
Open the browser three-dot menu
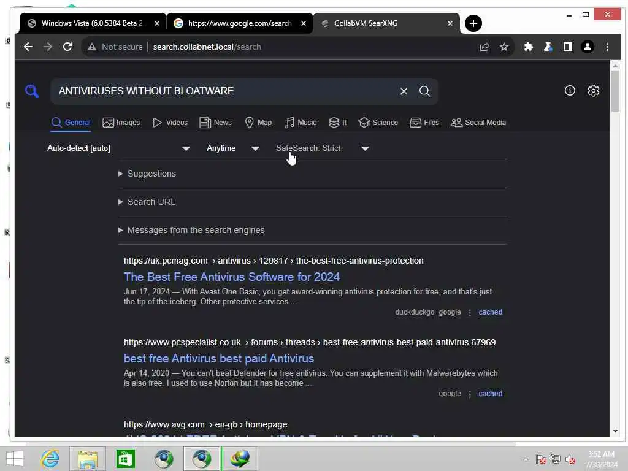point(607,47)
